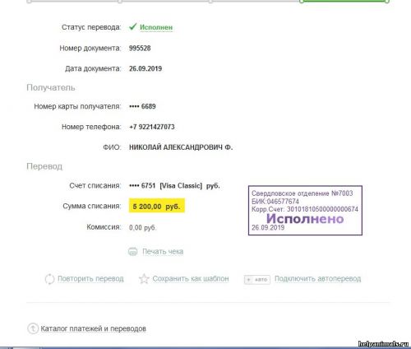Click the up-arrow icon beside Каталог платежей
The height and width of the screenshot is (349, 411).
coord(33,328)
